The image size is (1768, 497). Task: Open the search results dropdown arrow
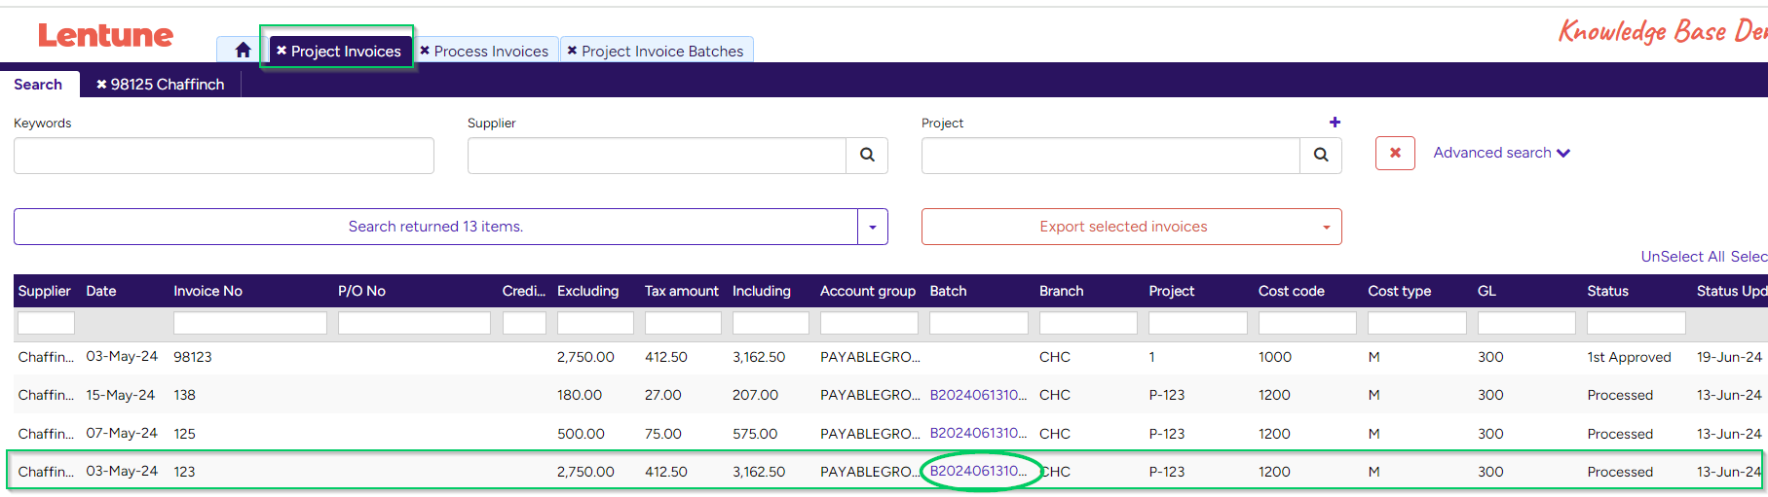pyautogui.click(x=873, y=227)
